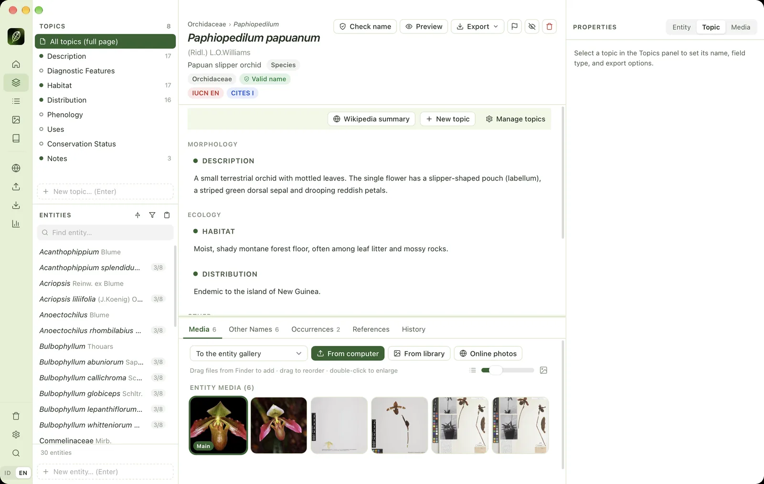764x484 pixels.
Task: Click the Find entity search field
Action: tap(105, 233)
